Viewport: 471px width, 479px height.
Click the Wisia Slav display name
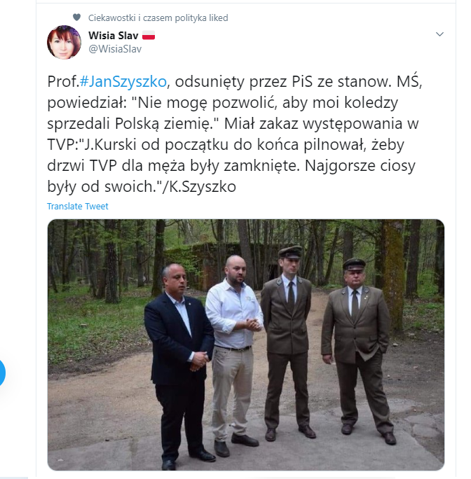[x=114, y=36]
